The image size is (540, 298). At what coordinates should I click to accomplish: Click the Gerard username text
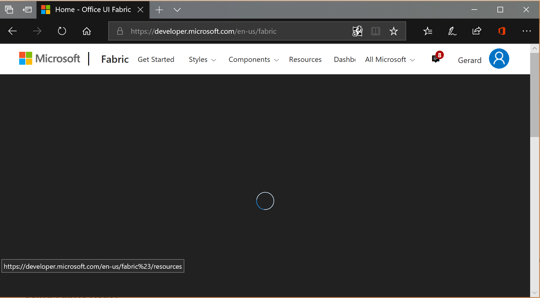point(470,60)
